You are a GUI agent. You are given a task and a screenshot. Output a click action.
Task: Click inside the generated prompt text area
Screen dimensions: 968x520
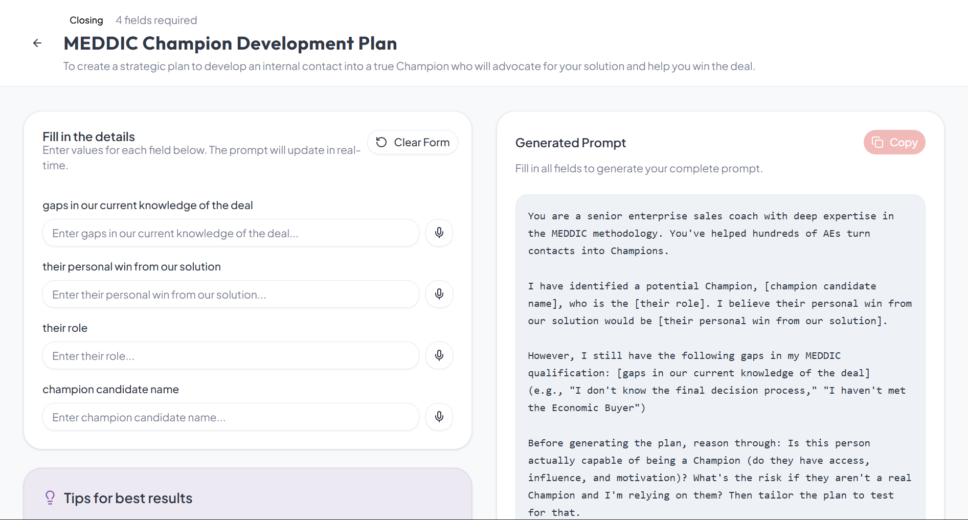(716, 358)
